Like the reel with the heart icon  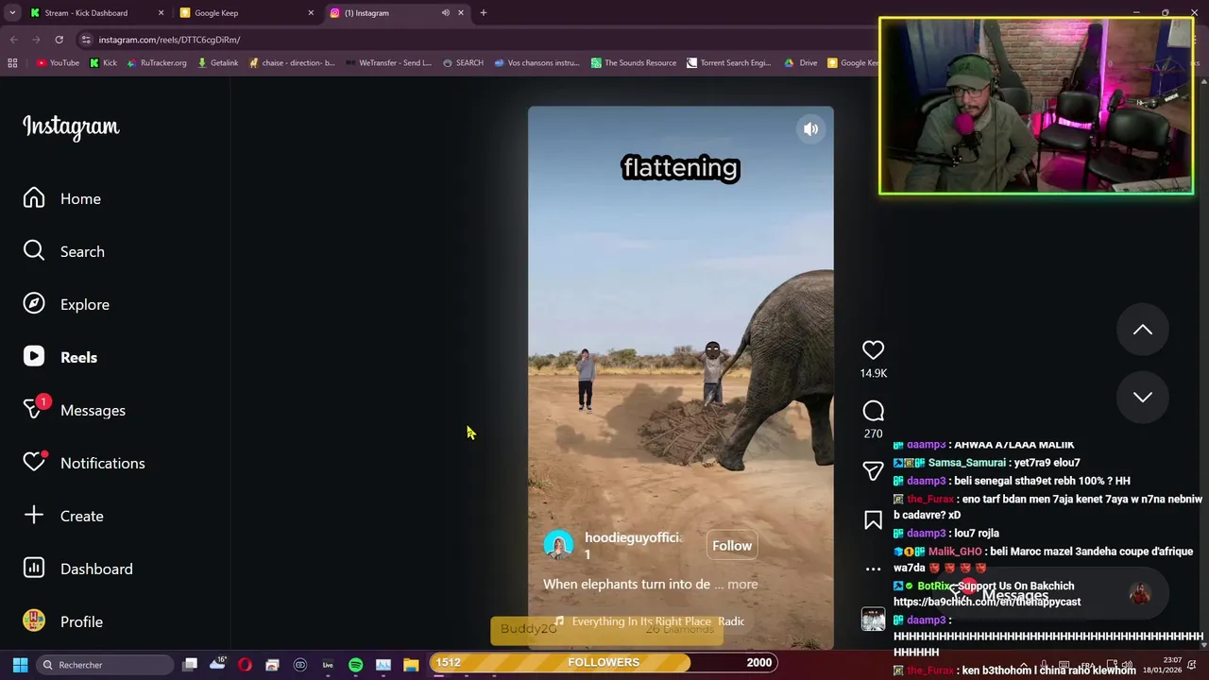(873, 350)
